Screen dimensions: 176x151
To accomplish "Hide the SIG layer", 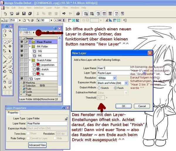I will [22, 51].
